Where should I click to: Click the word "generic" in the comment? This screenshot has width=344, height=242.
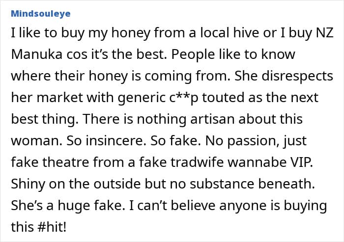click(142, 98)
